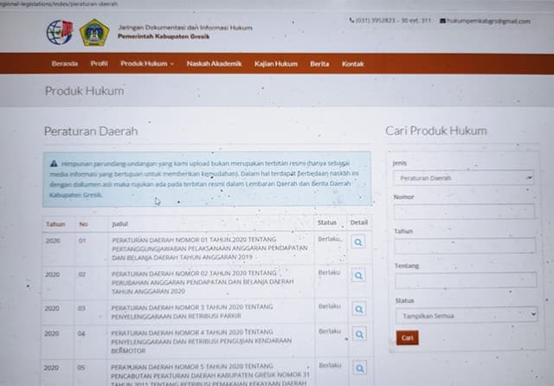Open the Kontak page link
The width and height of the screenshot is (554, 386).
(352, 64)
